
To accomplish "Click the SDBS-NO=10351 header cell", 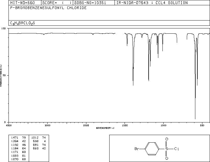I will (x=94, y=3).
